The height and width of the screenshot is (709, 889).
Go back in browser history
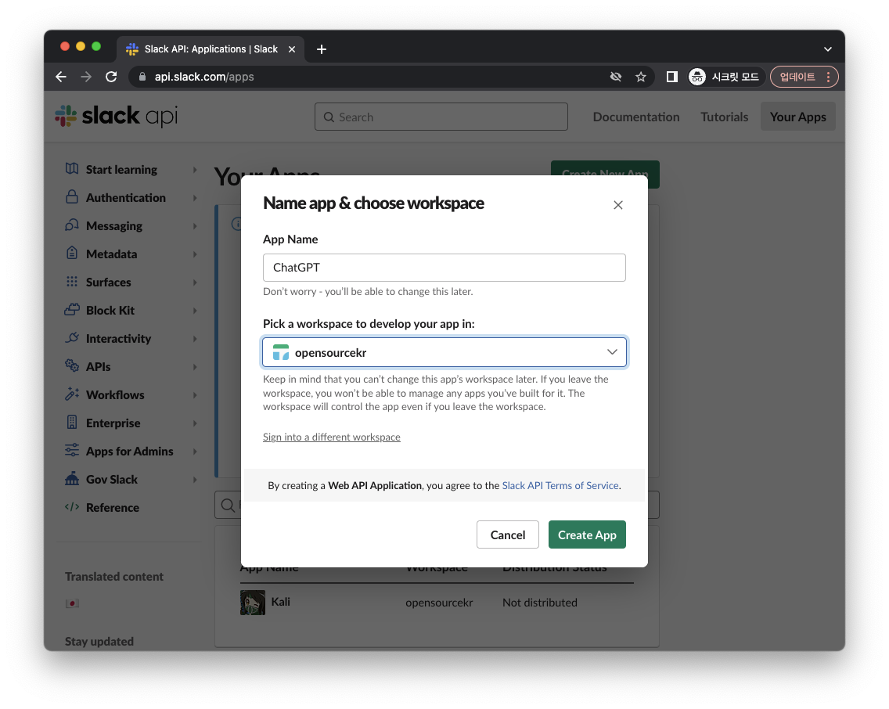click(61, 77)
